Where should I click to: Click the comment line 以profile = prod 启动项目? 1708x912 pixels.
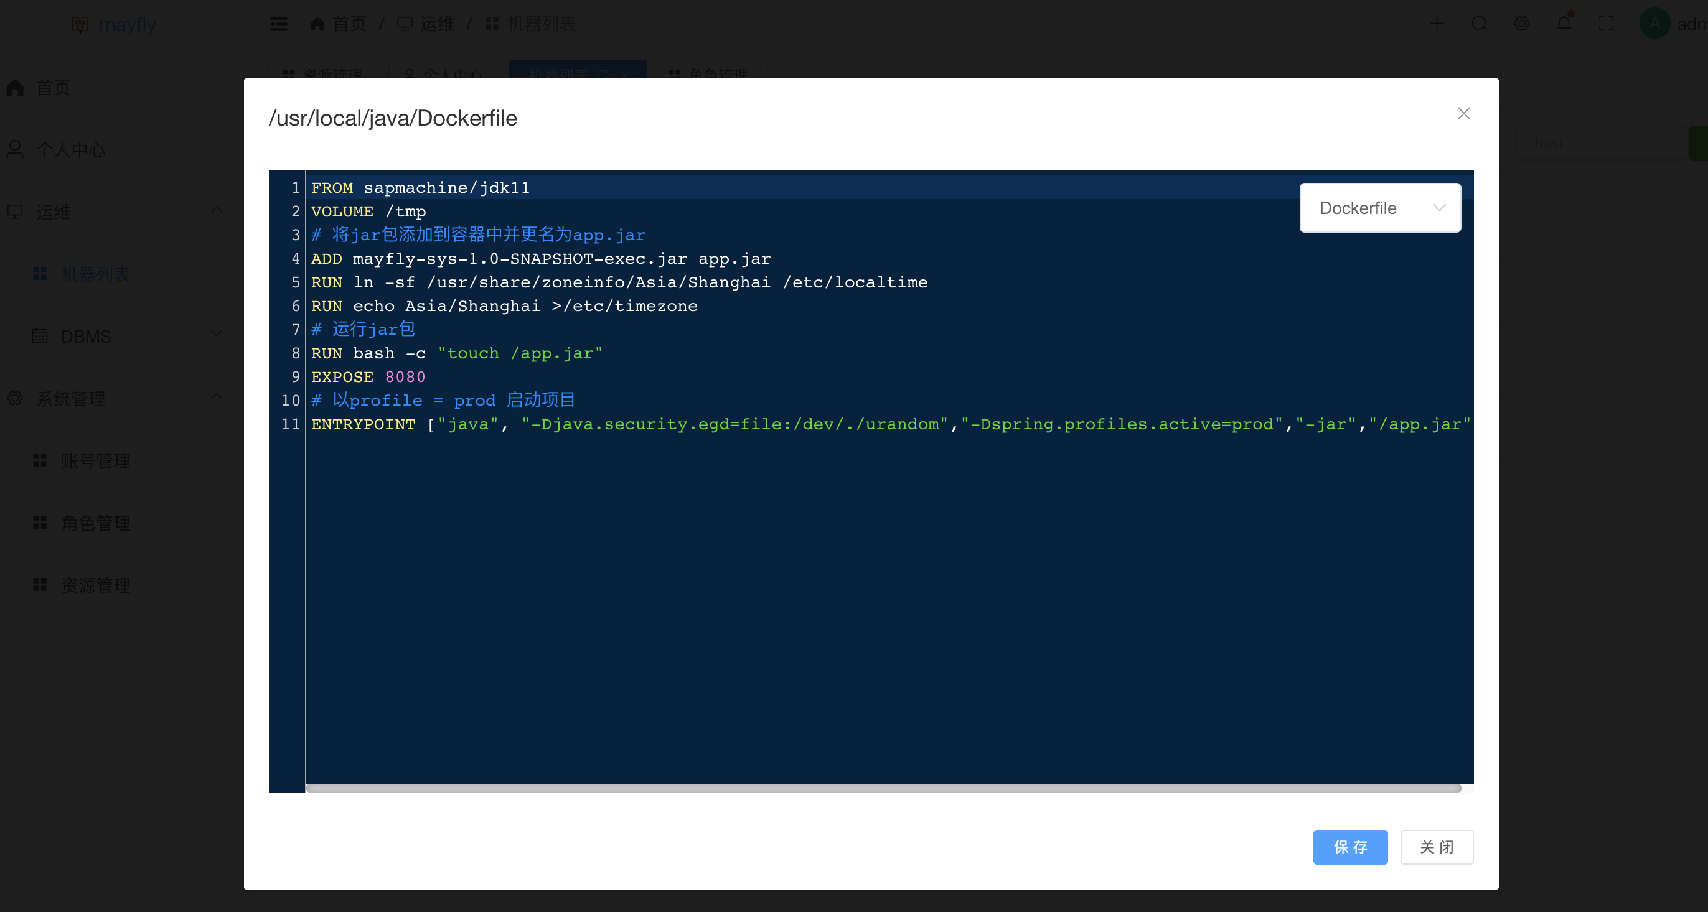point(443,399)
